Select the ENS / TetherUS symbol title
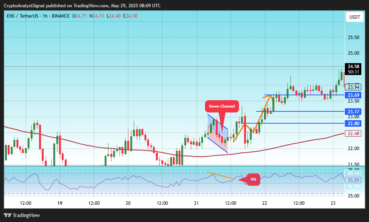 click(22, 16)
